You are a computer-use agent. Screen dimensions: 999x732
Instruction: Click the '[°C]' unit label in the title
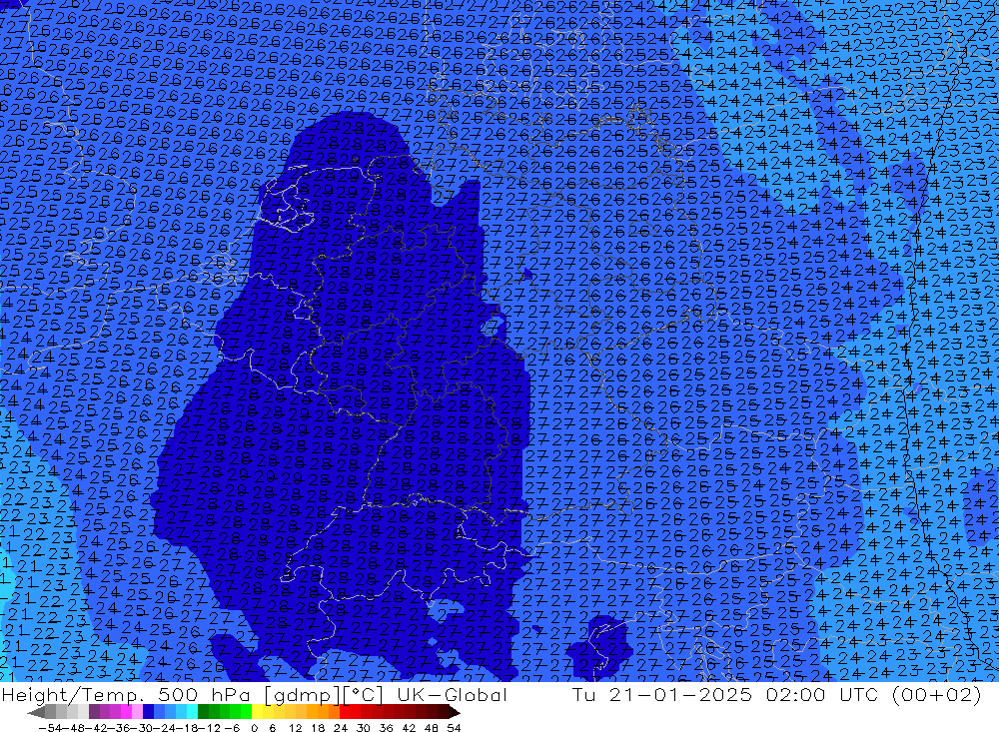click(x=364, y=696)
